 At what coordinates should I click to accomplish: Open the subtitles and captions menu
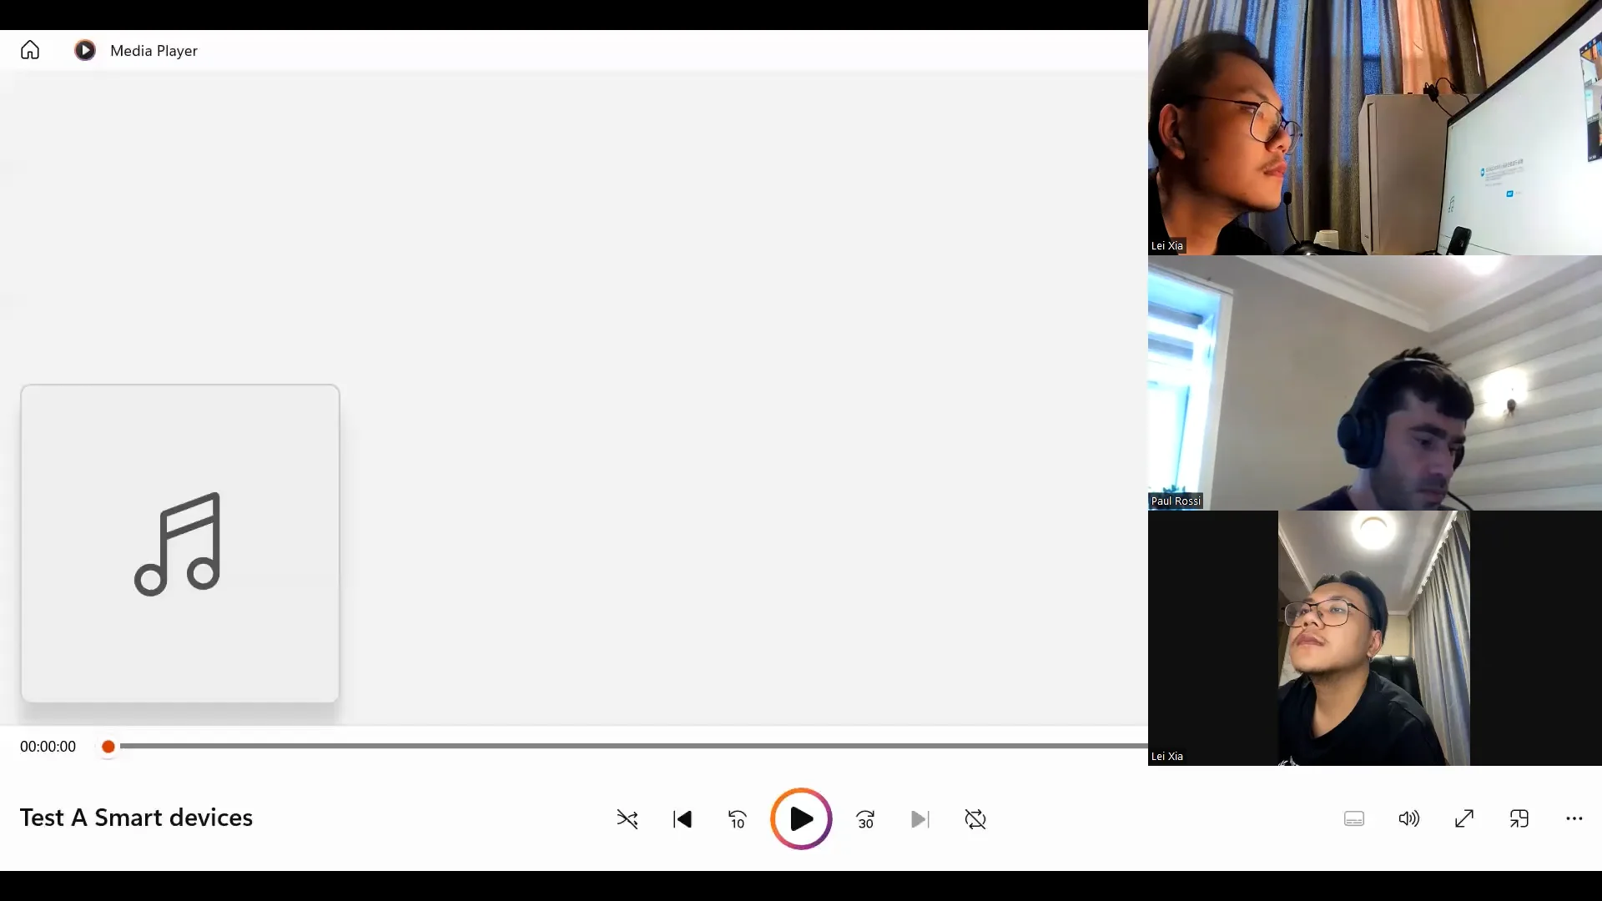[1354, 818]
